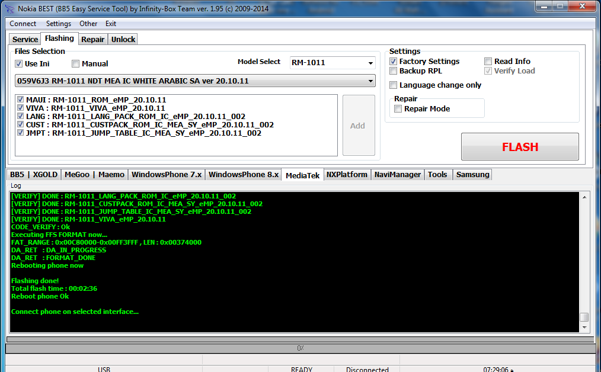Viewport: 601px width, 372px height.
Task: Switch to the Repair tab
Action: pos(92,40)
